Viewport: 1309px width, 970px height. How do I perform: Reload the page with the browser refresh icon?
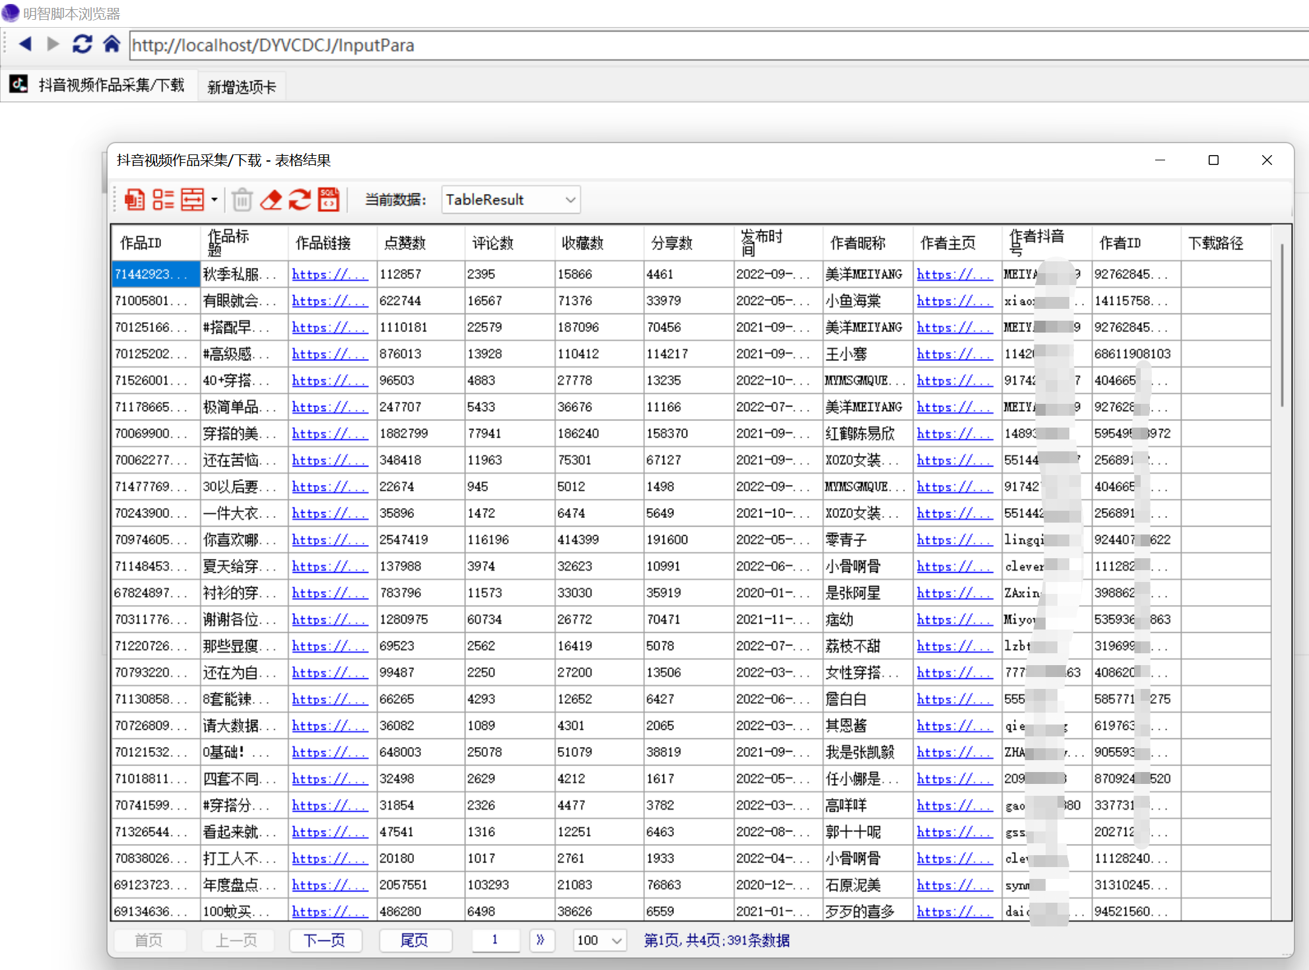82,44
